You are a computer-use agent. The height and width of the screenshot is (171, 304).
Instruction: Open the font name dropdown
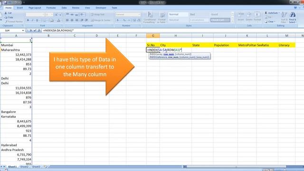click(x=43, y=15)
